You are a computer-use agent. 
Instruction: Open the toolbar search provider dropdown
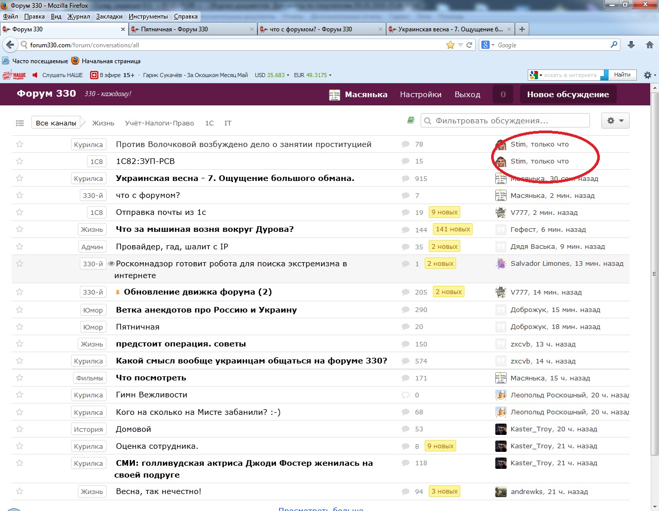click(535, 75)
